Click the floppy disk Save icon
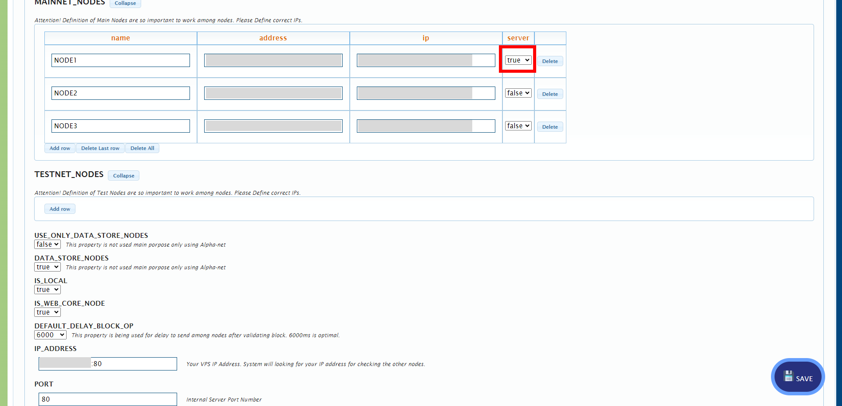The height and width of the screenshot is (406, 842). coord(789,376)
